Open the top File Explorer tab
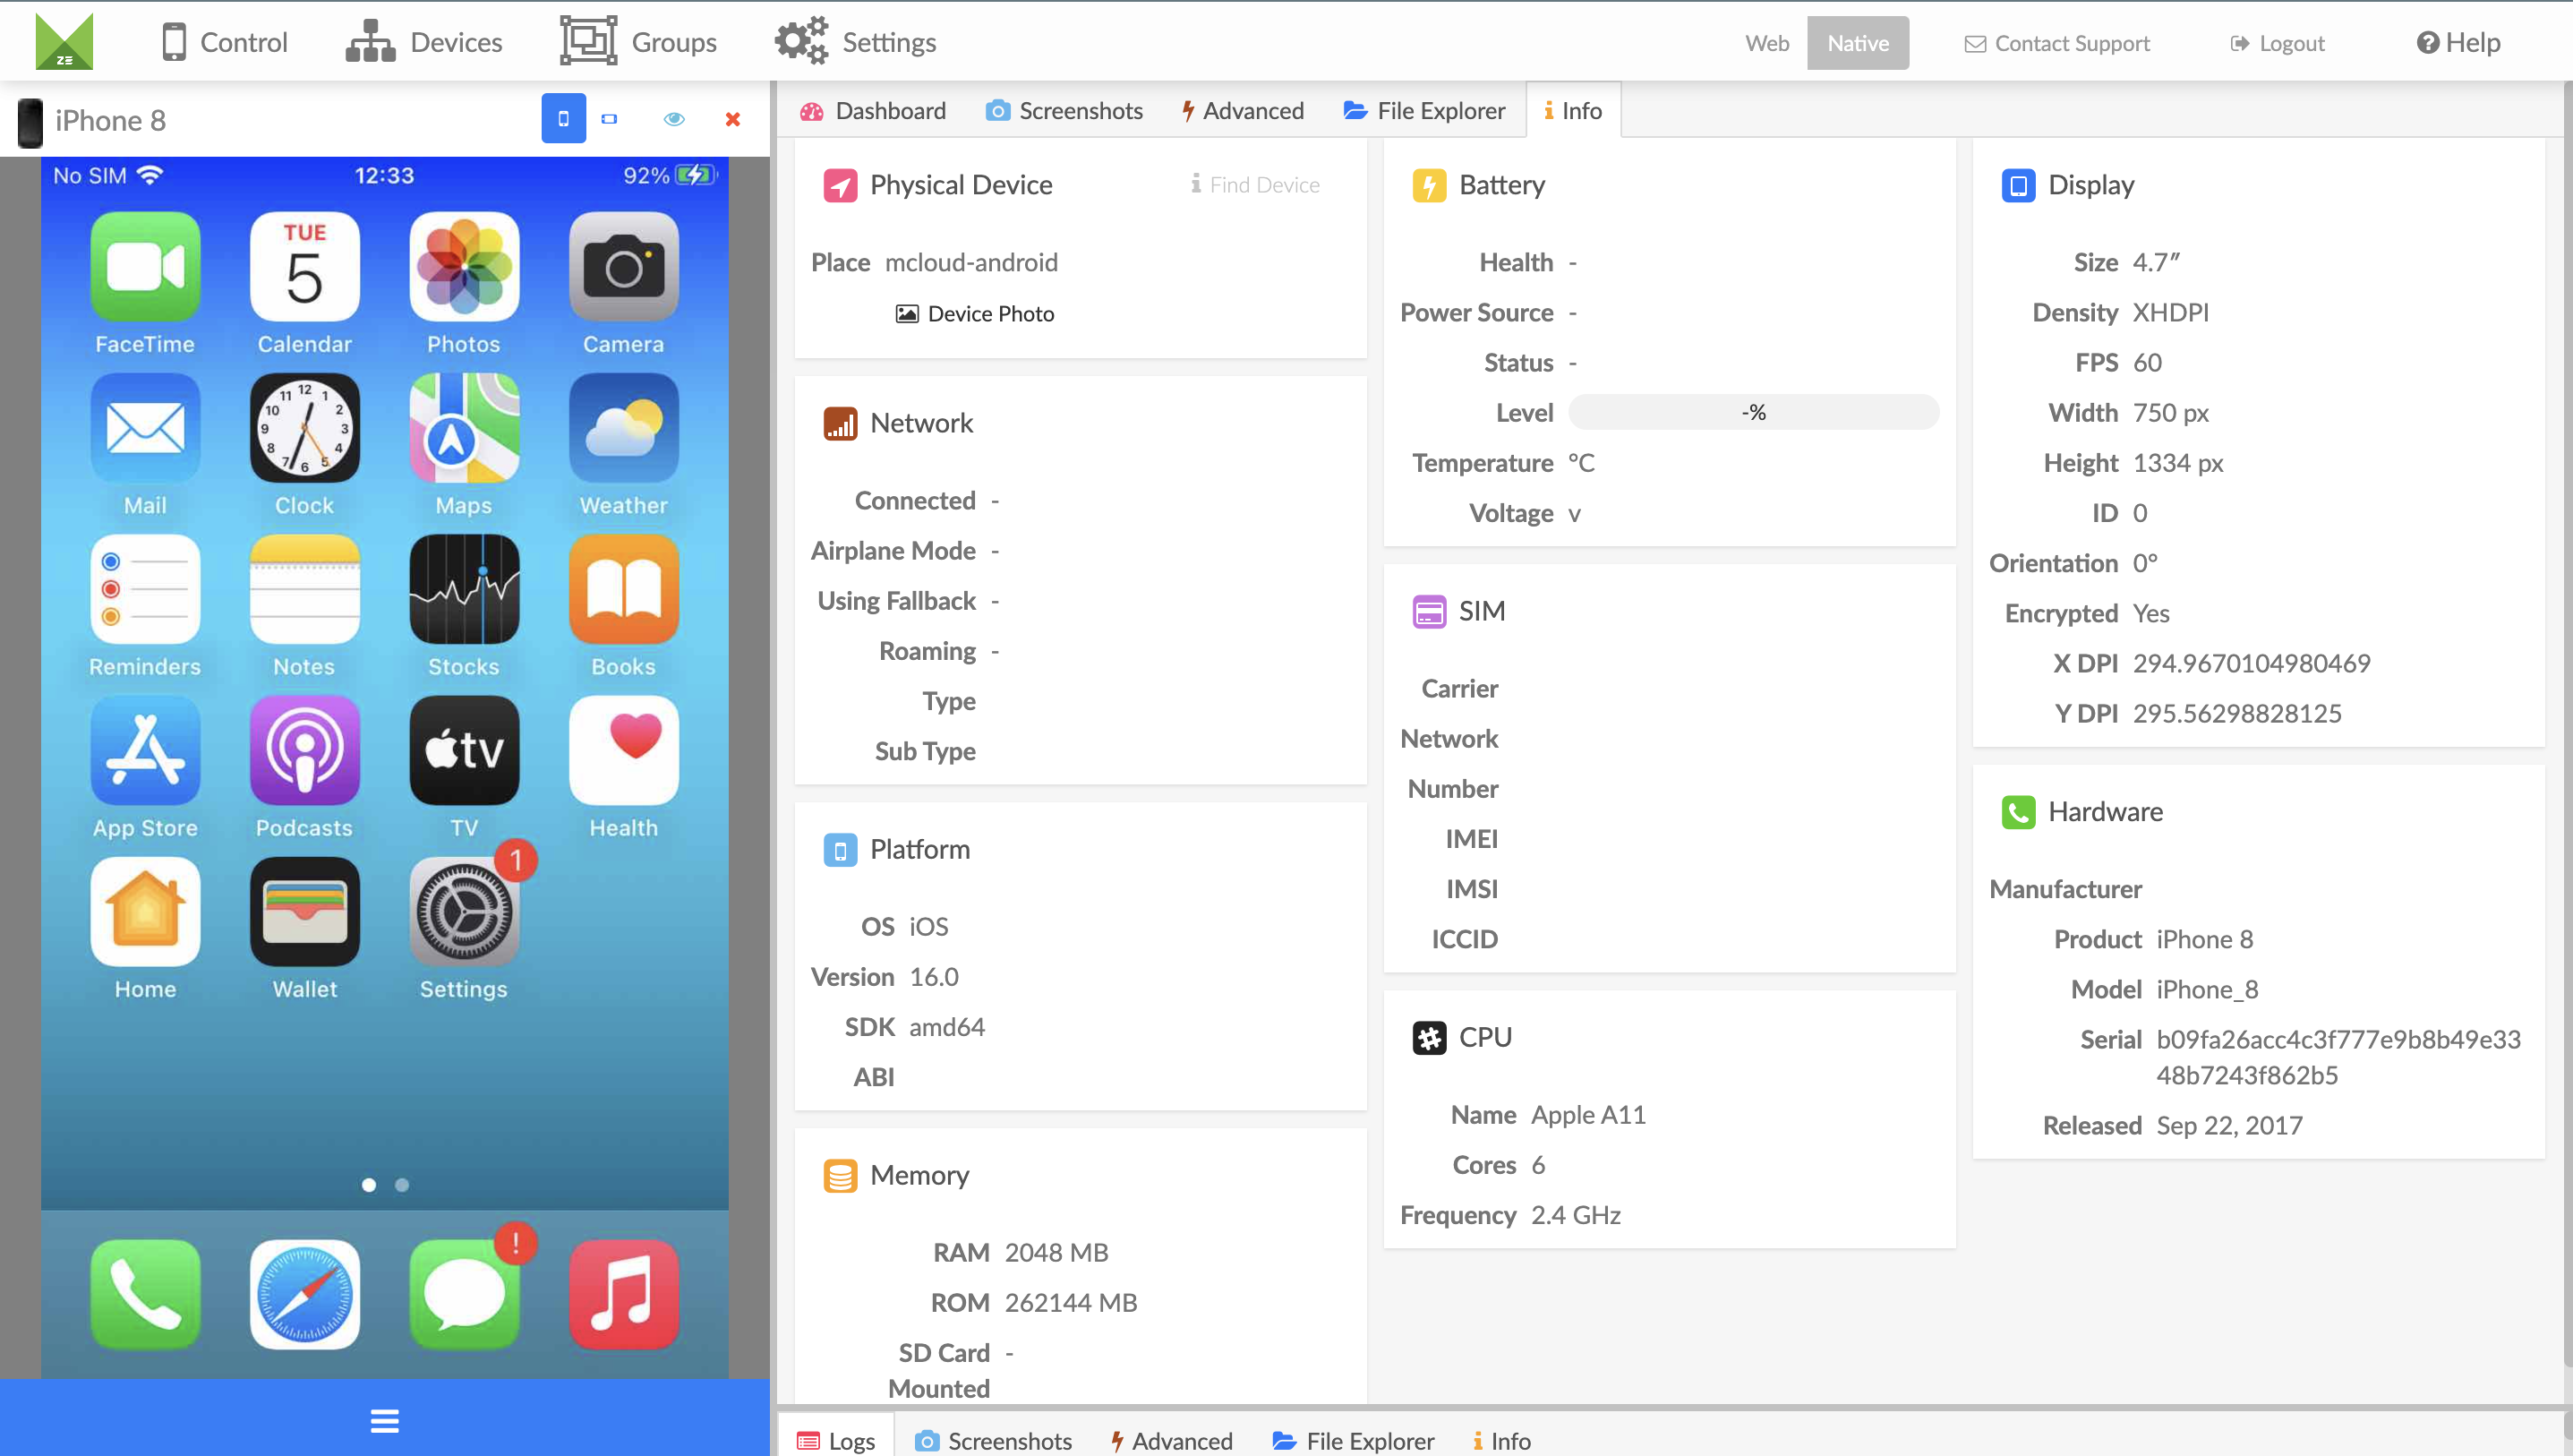This screenshot has width=2573, height=1456. (1424, 110)
